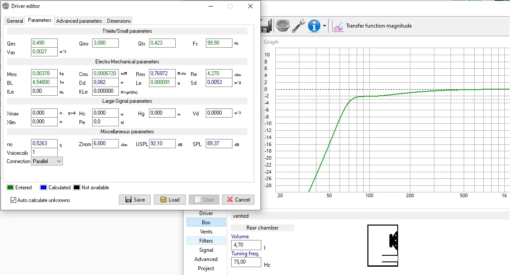Open the Connection Parallel dropdown
Viewport: 510px width, 275px height.
(x=47, y=161)
